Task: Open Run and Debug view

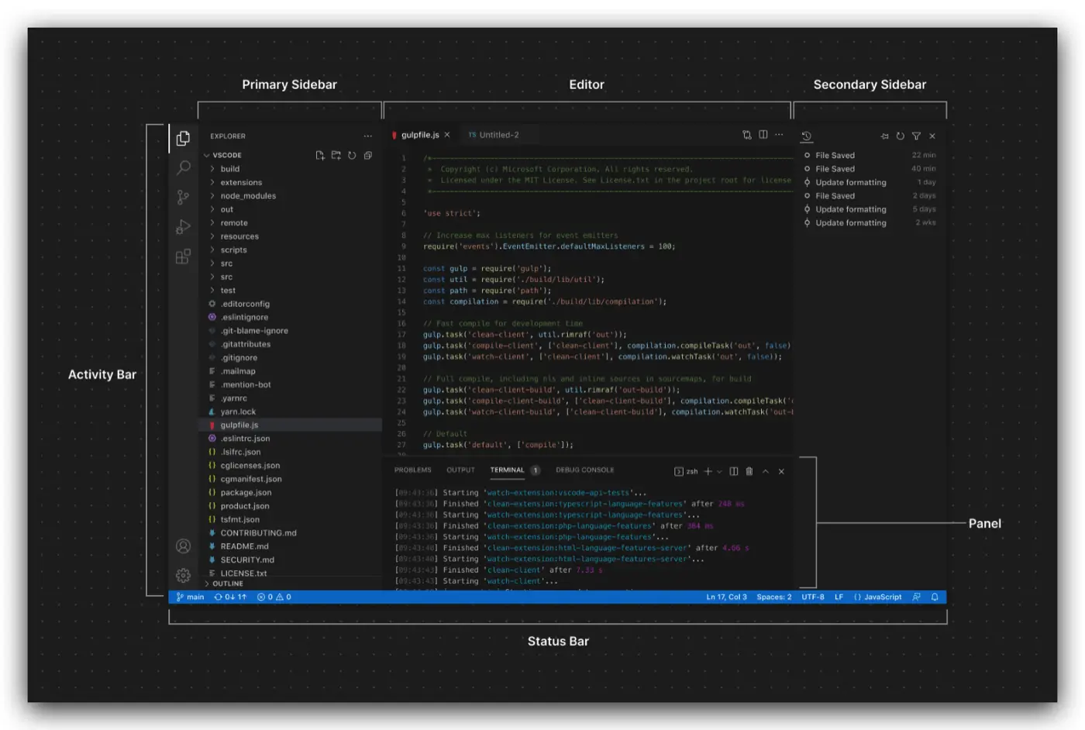Action: point(184,227)
